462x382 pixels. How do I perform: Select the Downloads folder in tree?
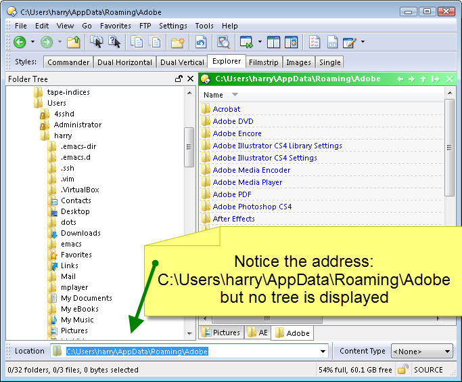(80, 233)
